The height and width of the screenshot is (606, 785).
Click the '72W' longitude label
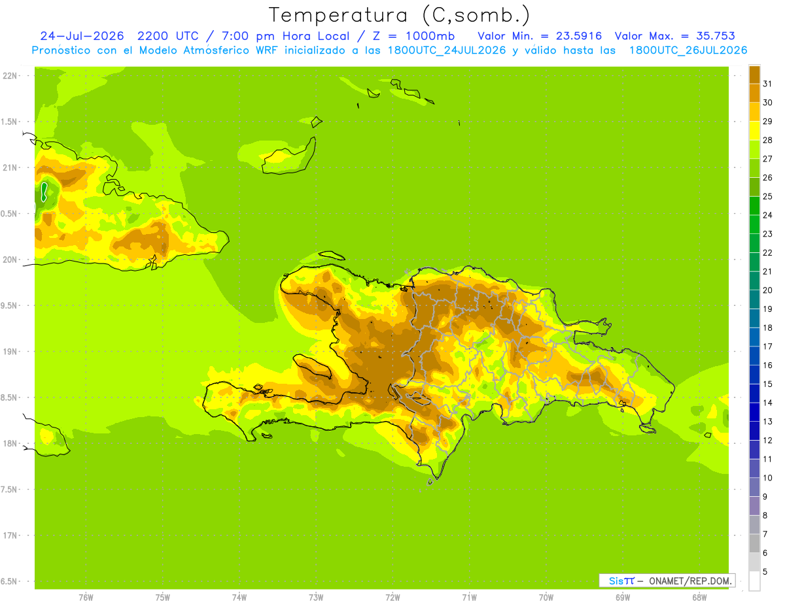pos(392,598)
